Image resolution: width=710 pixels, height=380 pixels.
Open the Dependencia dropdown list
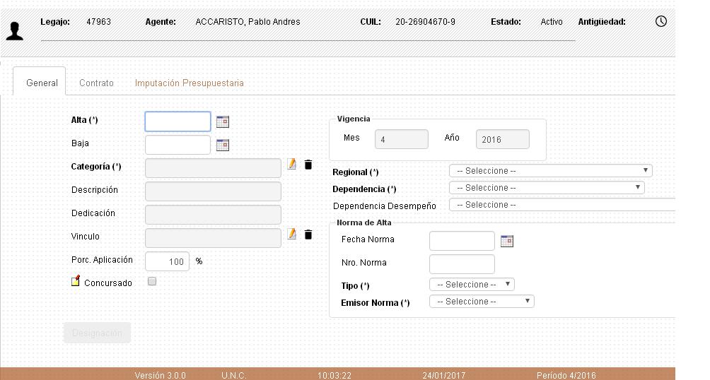pyautogui.click(x=547, y=188)
